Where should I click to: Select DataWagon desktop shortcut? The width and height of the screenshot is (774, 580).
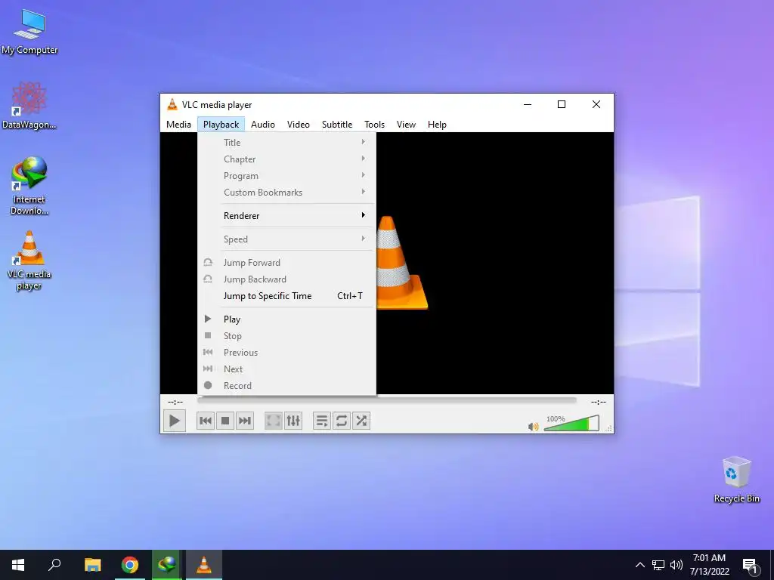pyautogui.click(x=29, y=106)
